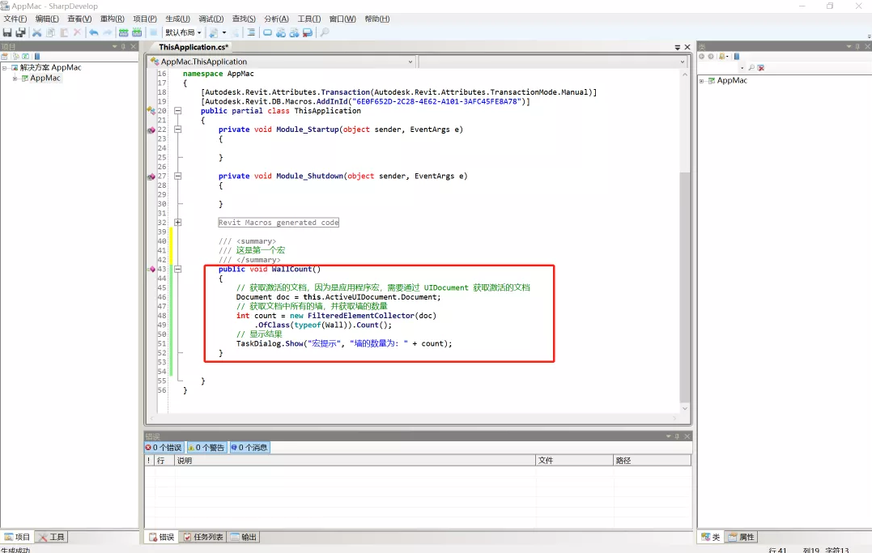Switch to the 任务列表 task list tab
872x553 pixels.
pos(203,537)
